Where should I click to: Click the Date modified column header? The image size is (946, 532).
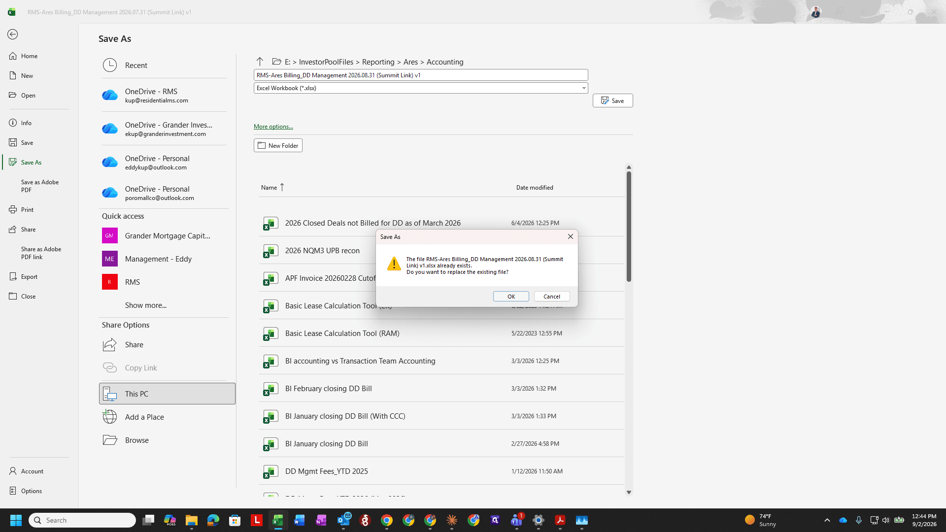click(x=535, y=187)
